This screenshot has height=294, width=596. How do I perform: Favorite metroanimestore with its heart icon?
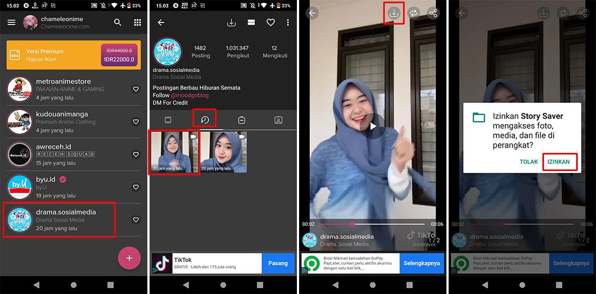pyautogui.click(x=136, y=89)
